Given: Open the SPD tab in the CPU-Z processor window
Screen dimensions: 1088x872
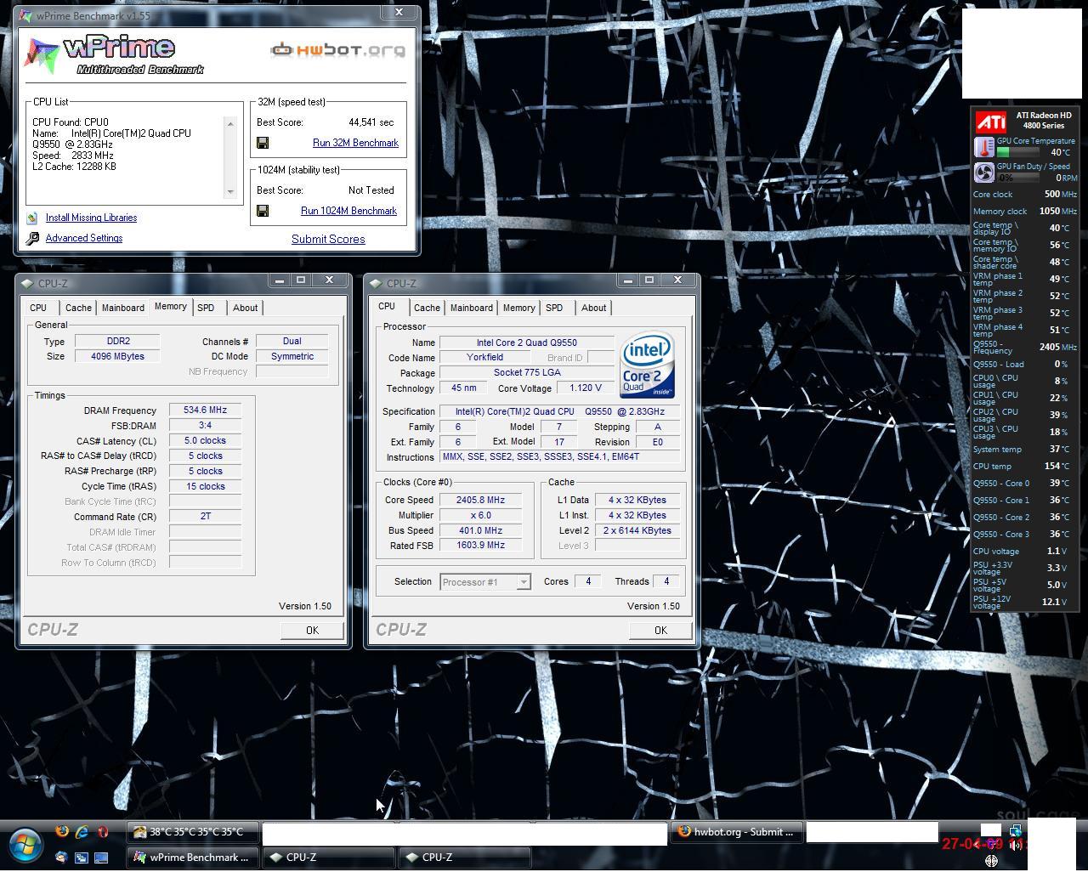Looking at the screenshot, I should click(x=554, y=308).
